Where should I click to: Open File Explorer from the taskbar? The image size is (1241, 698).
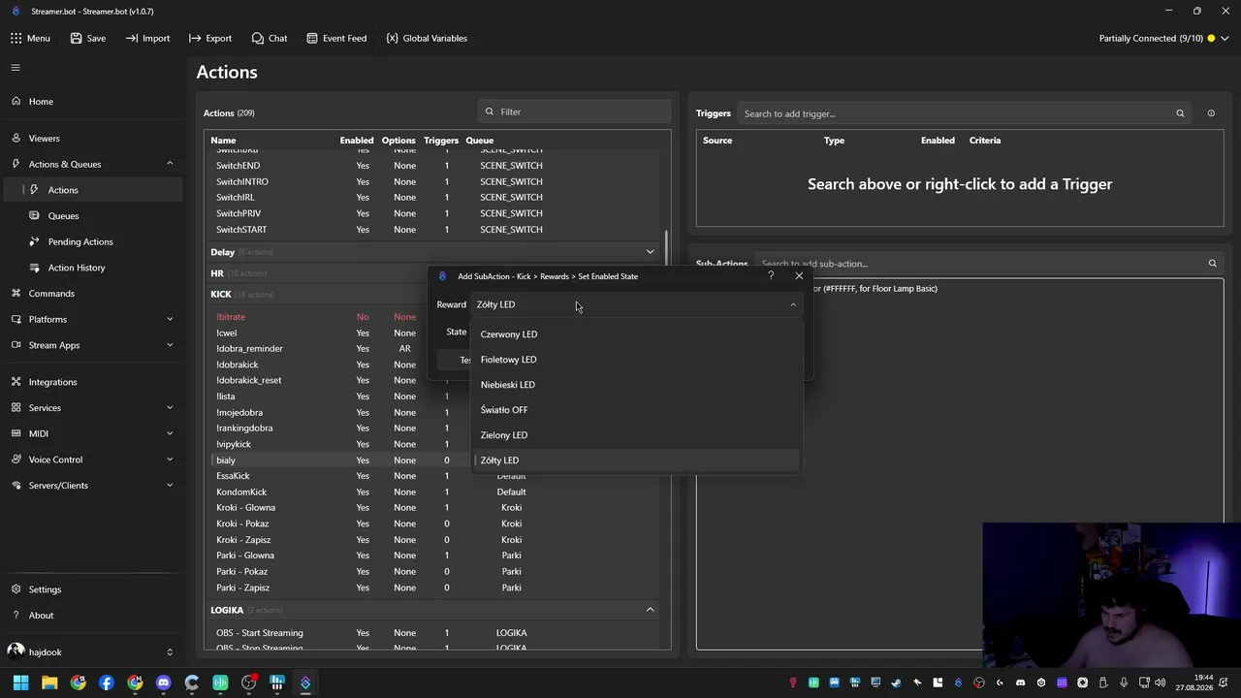(x=49, y=682)
